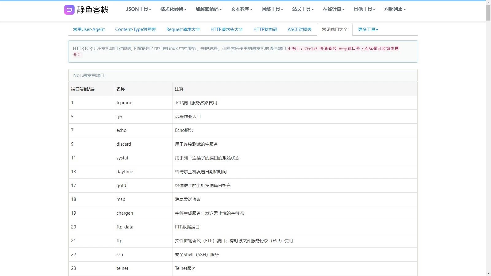Click the 静鱼客栈 logo icon
The width and height of the screenshot is (491, 276).
coord(69,10)
